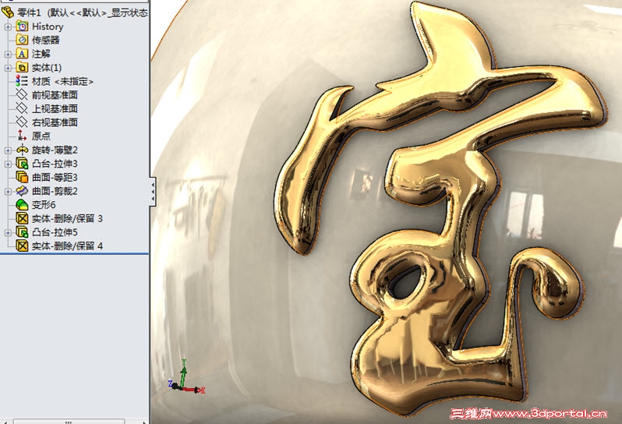Click the 右视基准面 plane icon
Viewport: 622px width, 424px height.
pos(22,122)
